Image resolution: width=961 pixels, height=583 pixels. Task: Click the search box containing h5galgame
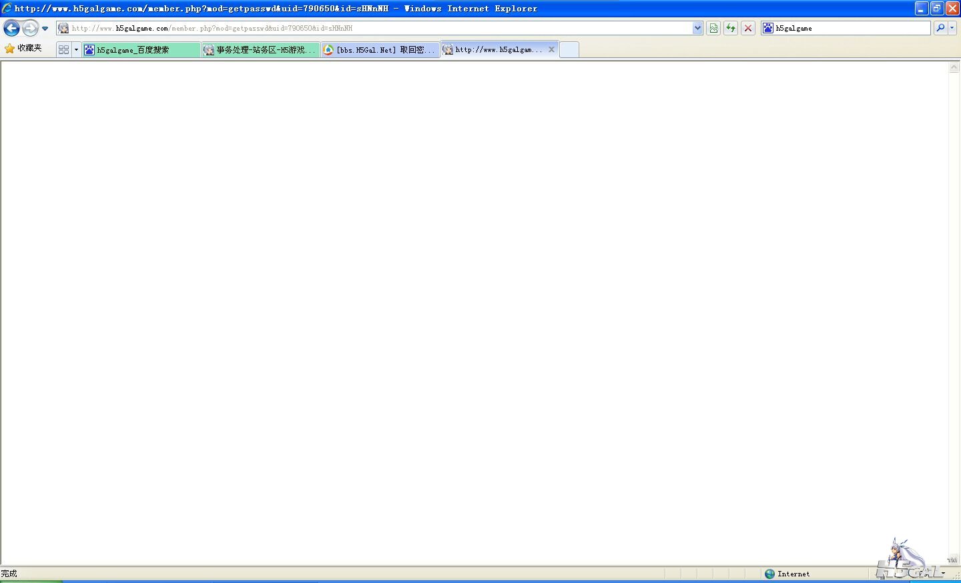tap(848, 28)
